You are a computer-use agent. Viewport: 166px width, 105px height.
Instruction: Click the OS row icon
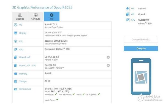click(16, 25)
